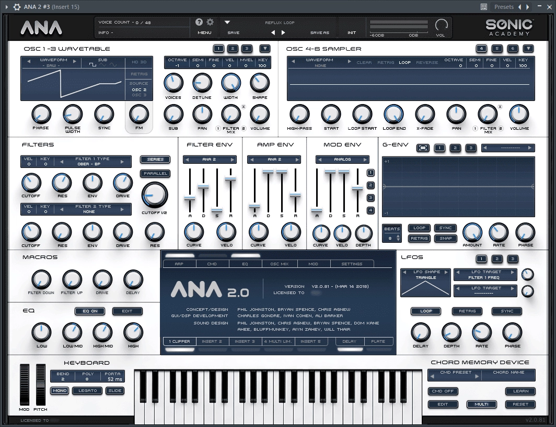Select LFO 3 button
This screenshot has height=427, width=556.
(x=513, y=259)
